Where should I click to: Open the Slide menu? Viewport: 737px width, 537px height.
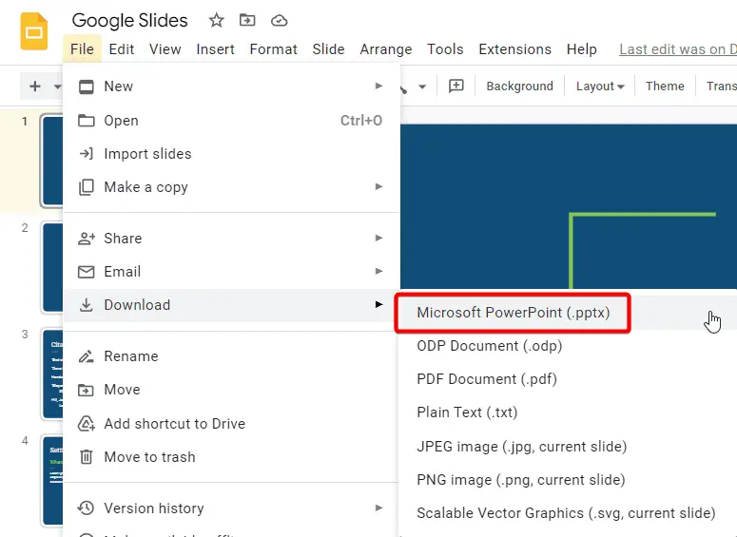(x=328, y=48)
